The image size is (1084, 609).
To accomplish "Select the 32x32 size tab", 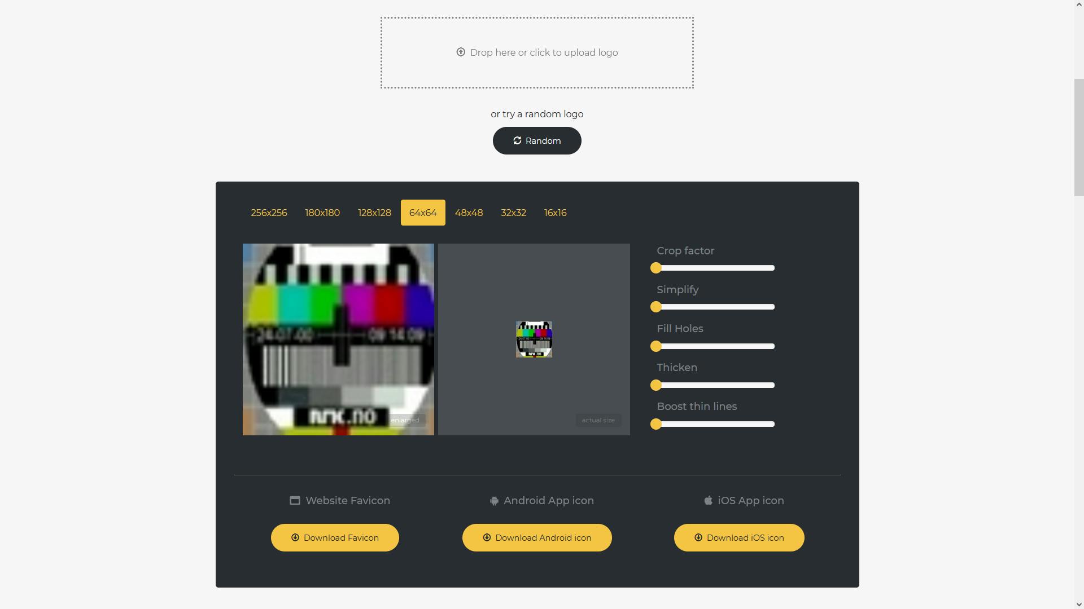I will tap(513, 213).
